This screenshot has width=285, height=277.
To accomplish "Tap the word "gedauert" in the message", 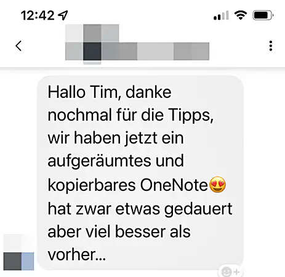I will coord(198,209).
